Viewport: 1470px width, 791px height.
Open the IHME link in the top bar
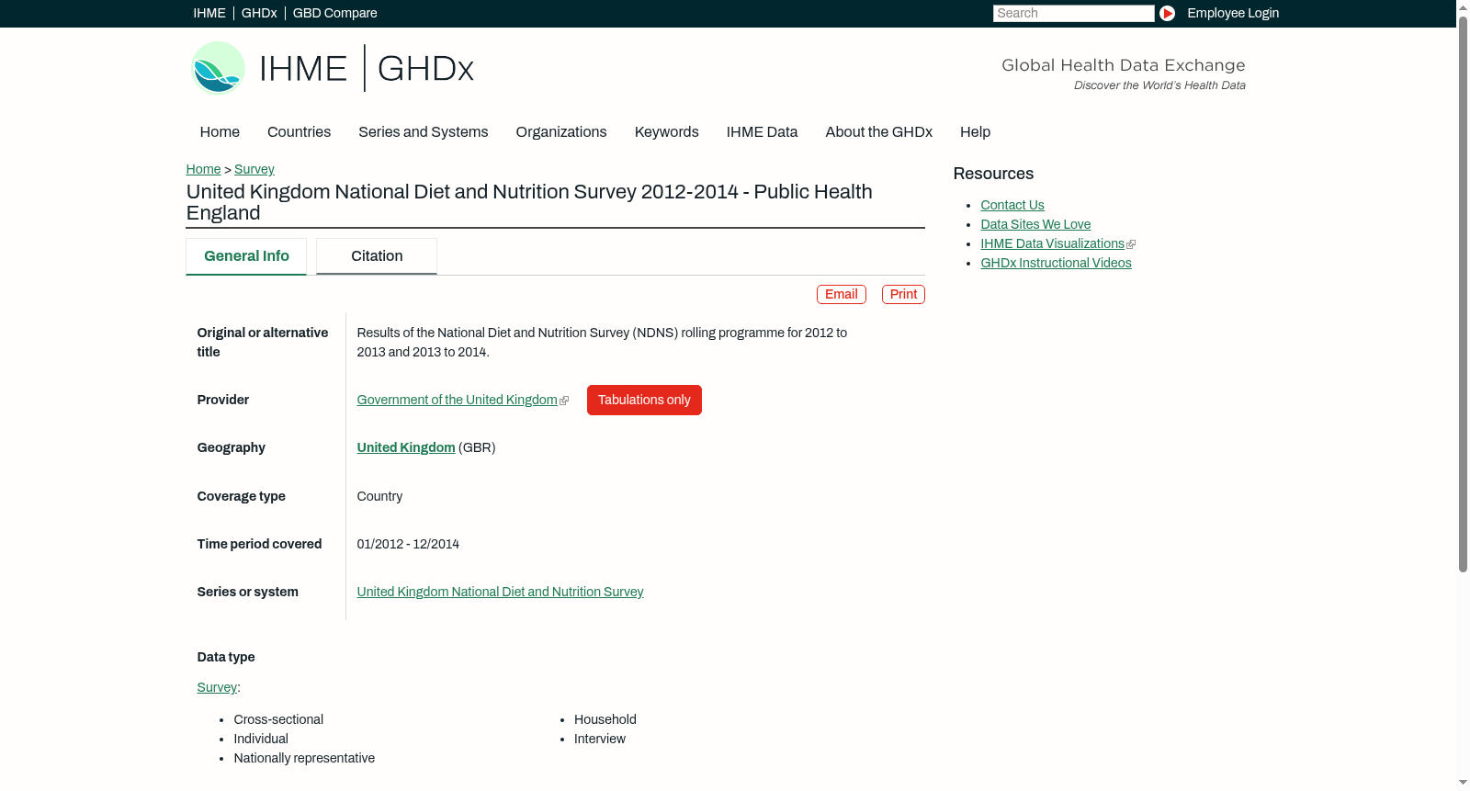[209, 13]
